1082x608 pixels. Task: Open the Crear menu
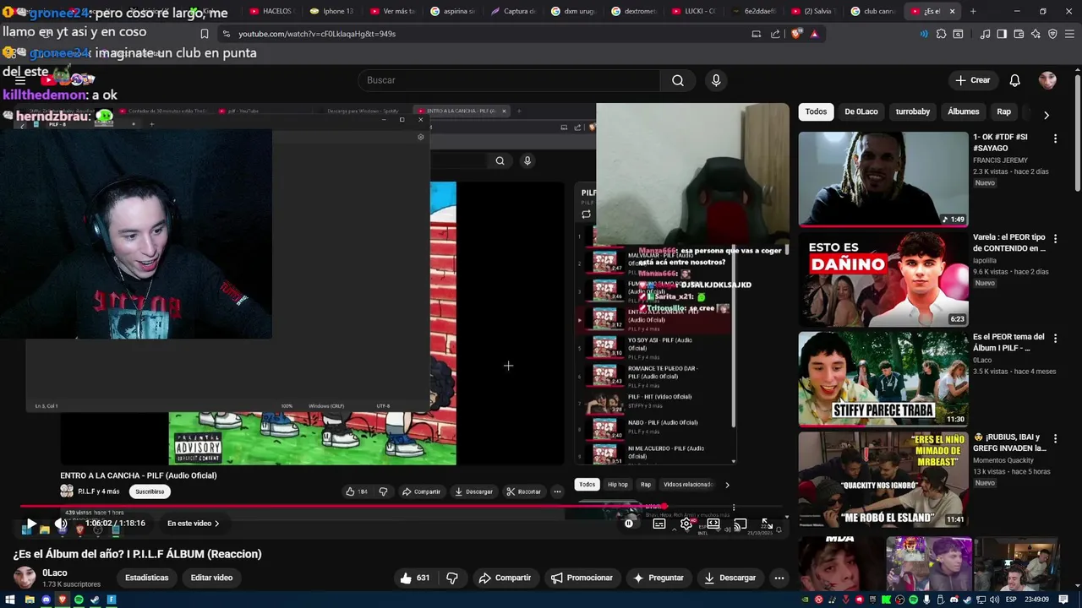coord(972,80)
